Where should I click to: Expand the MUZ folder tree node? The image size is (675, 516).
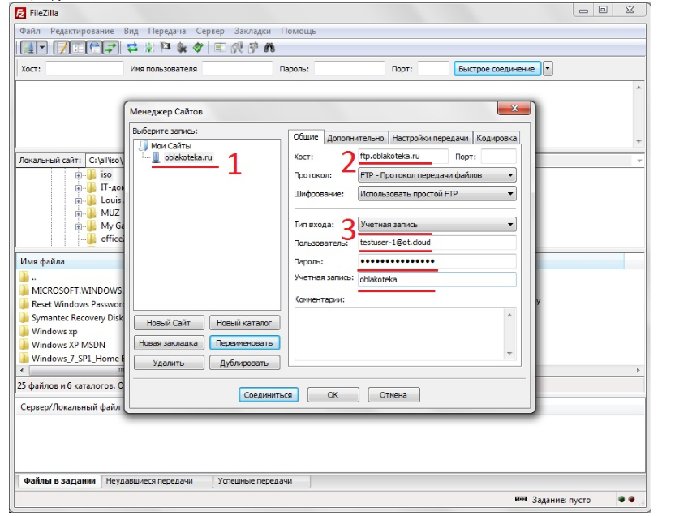tap(79, 213)
